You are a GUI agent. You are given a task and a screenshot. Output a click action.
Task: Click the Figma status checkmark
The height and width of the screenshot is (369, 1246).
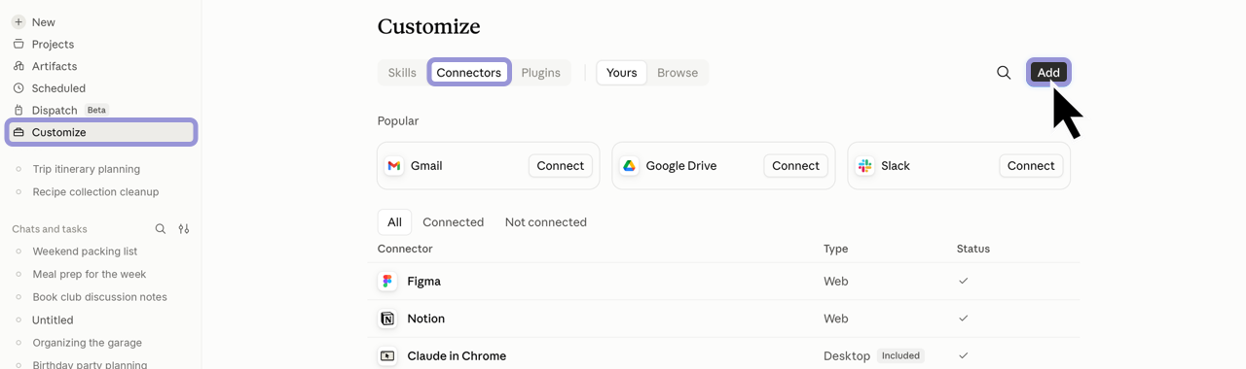pos(964,282)
